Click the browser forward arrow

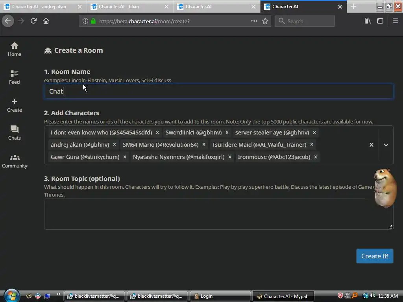click(21, 21)
